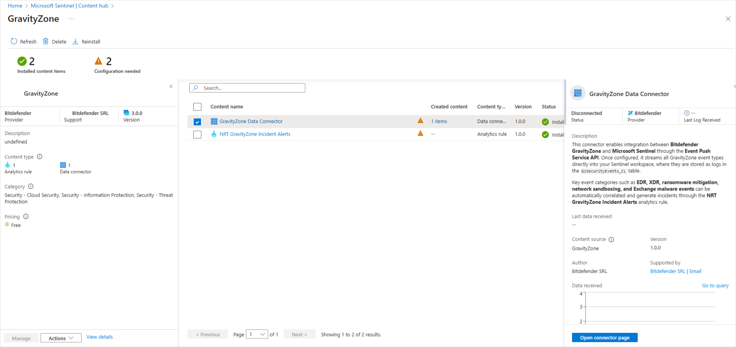Click the Reinstall download icon
Image resolution: width=736 pixels, height=347 pixels.
coord(75,41)
